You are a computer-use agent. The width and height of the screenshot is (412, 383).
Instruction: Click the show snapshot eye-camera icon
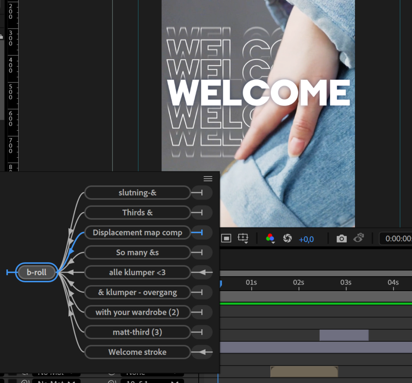click(358, 238)
